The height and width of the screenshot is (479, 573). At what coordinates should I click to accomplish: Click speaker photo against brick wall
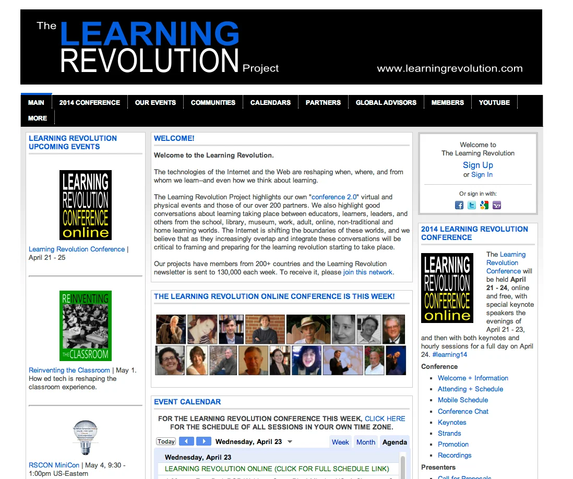point(265,329)
